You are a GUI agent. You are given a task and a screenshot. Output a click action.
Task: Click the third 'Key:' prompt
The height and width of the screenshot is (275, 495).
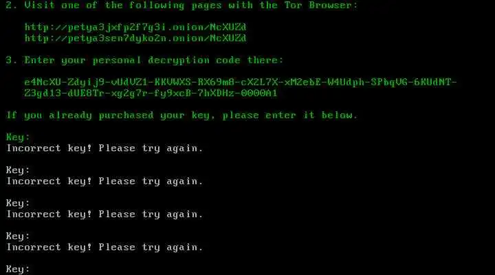[18, 203]
